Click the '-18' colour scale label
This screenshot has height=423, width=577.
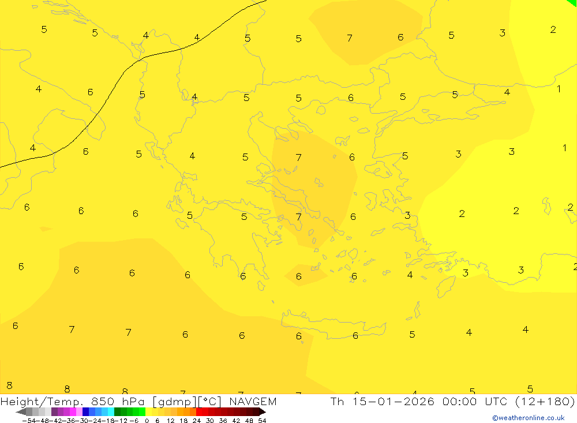108,421
